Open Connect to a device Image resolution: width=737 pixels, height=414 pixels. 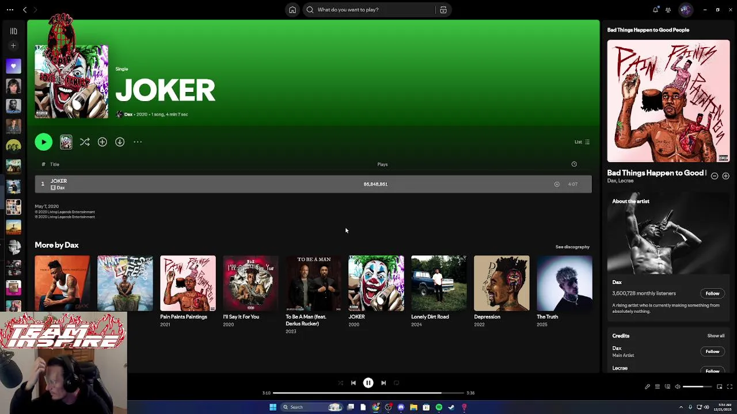point(668,387)
